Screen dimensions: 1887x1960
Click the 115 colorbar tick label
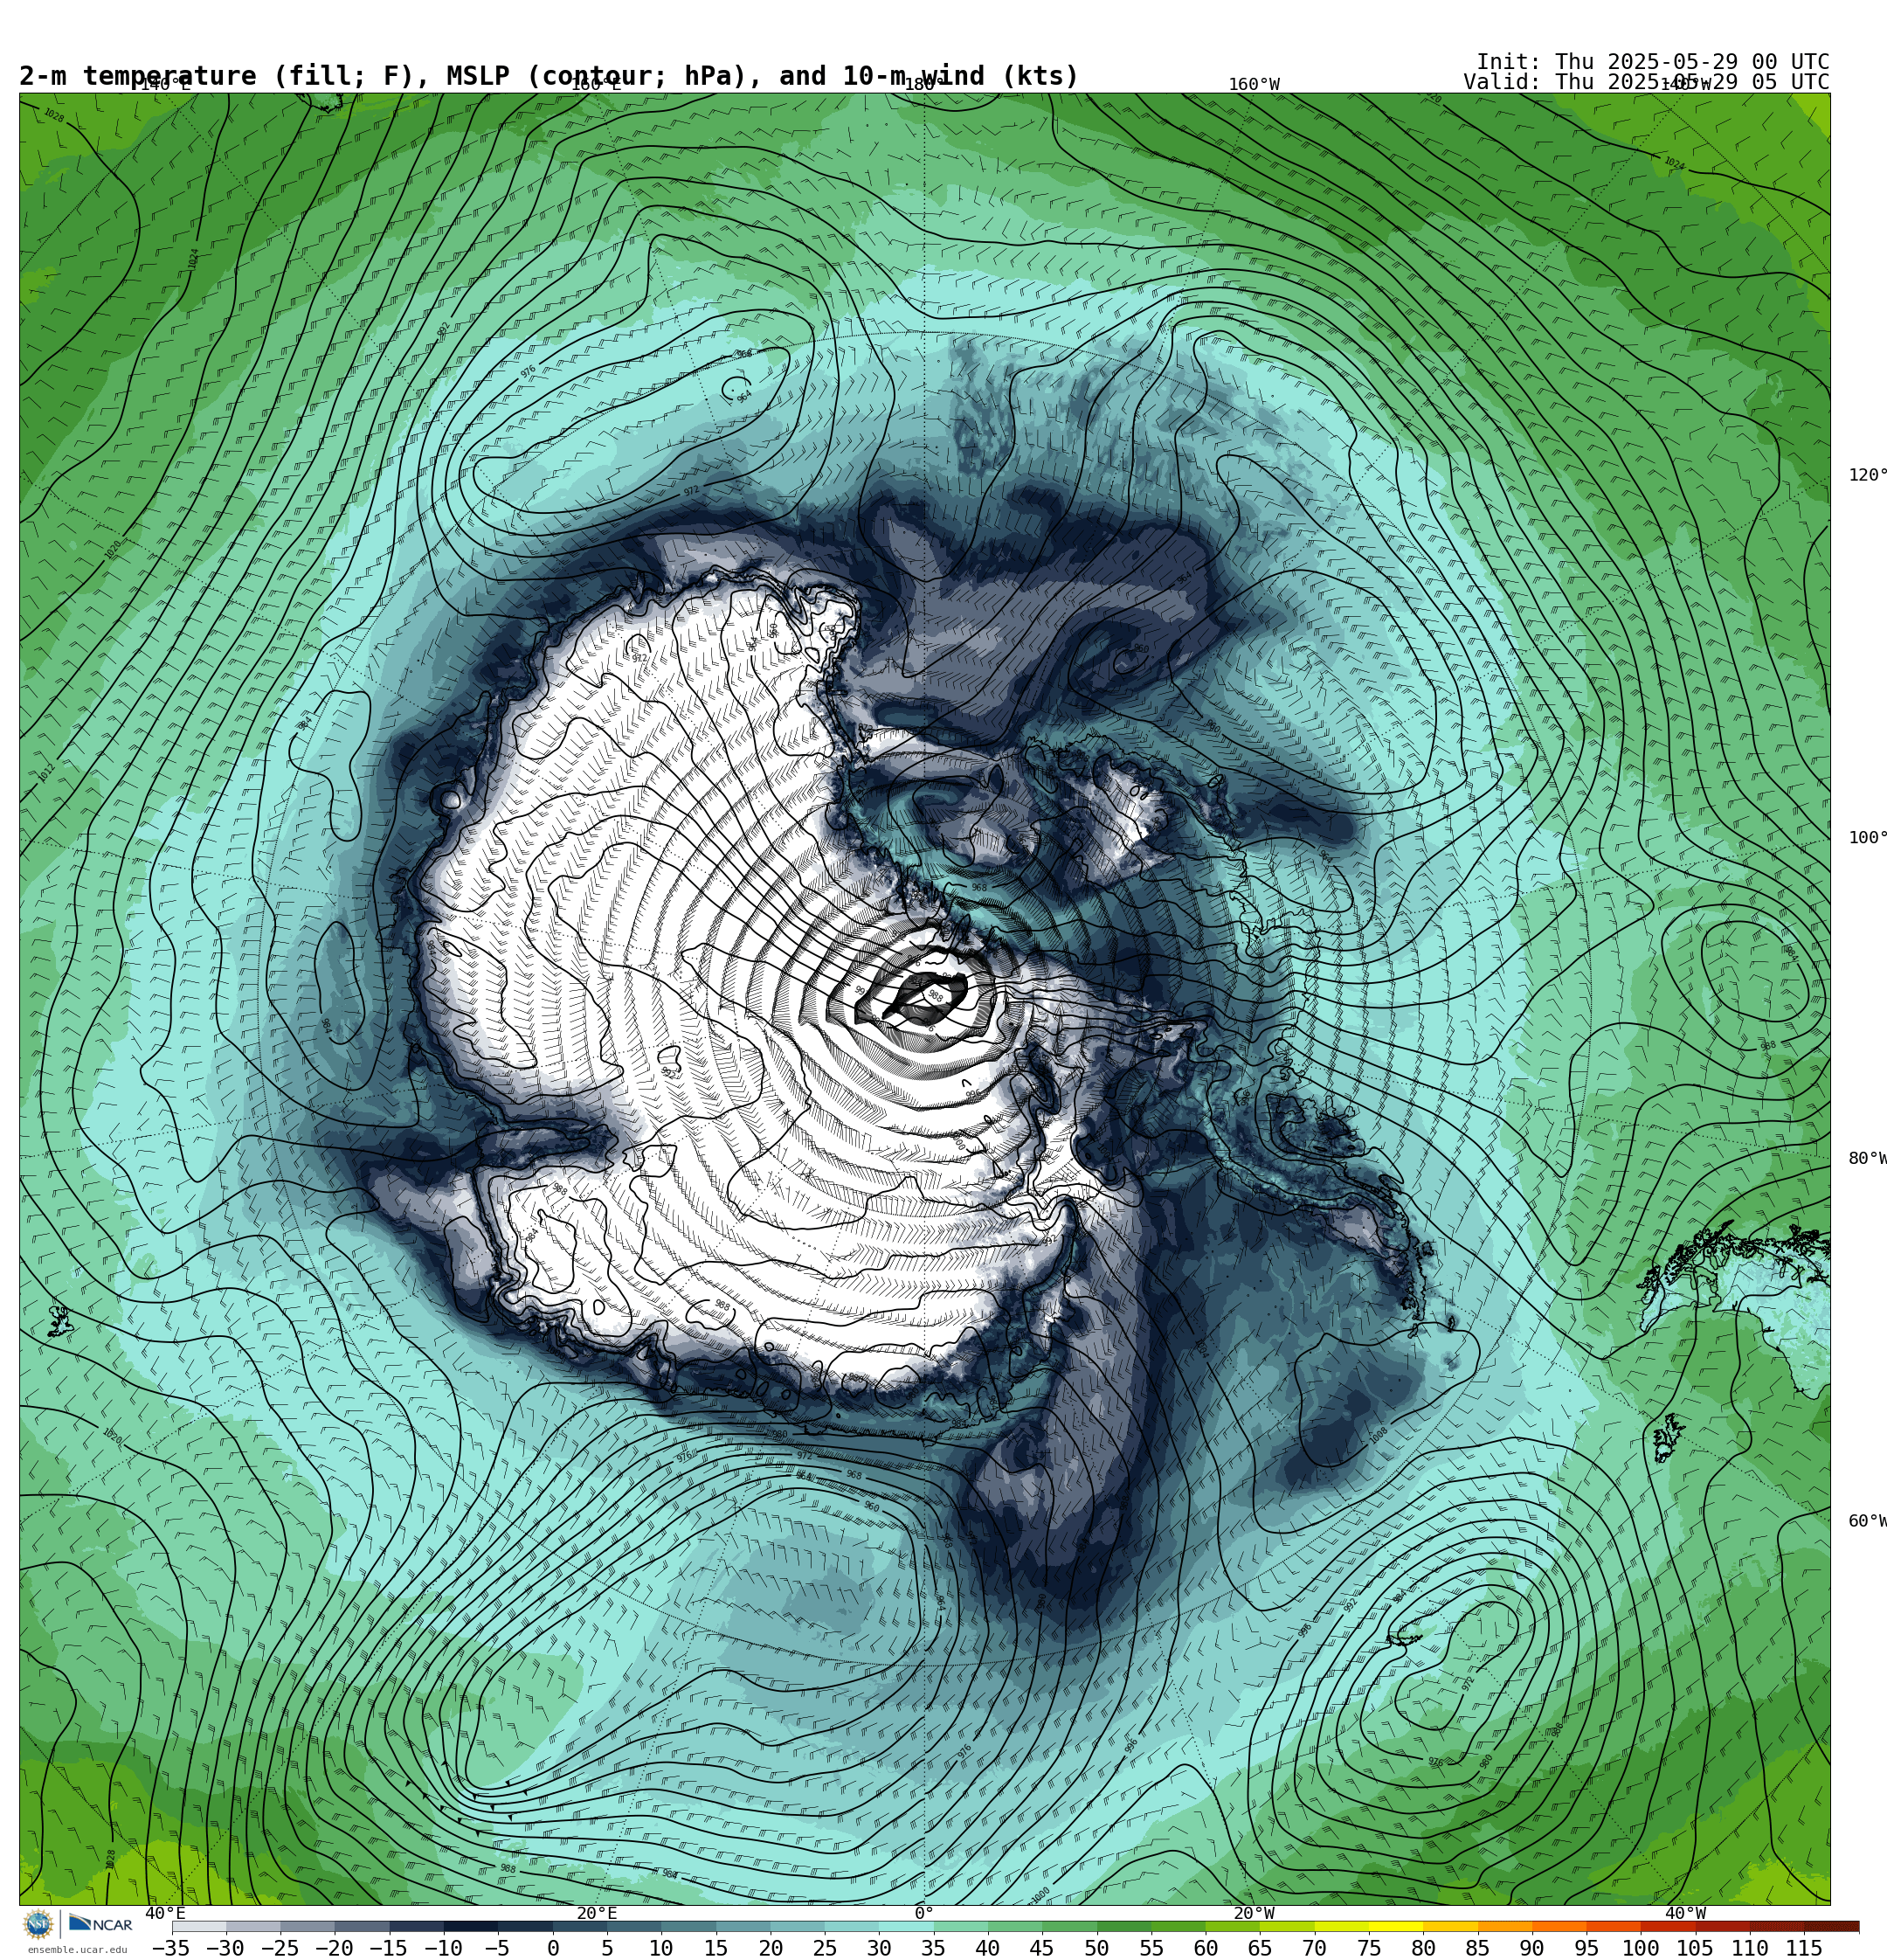[x=1805, y=1948]
